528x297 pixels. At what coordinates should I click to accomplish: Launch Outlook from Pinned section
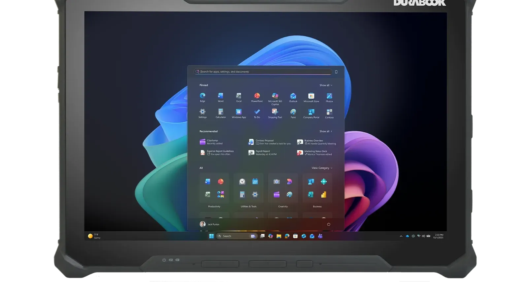point(293,97)
